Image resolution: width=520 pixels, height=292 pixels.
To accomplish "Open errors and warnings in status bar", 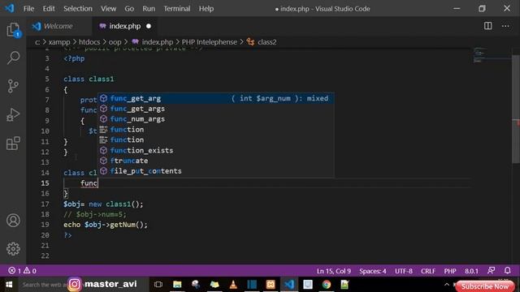I will [22, 271].
